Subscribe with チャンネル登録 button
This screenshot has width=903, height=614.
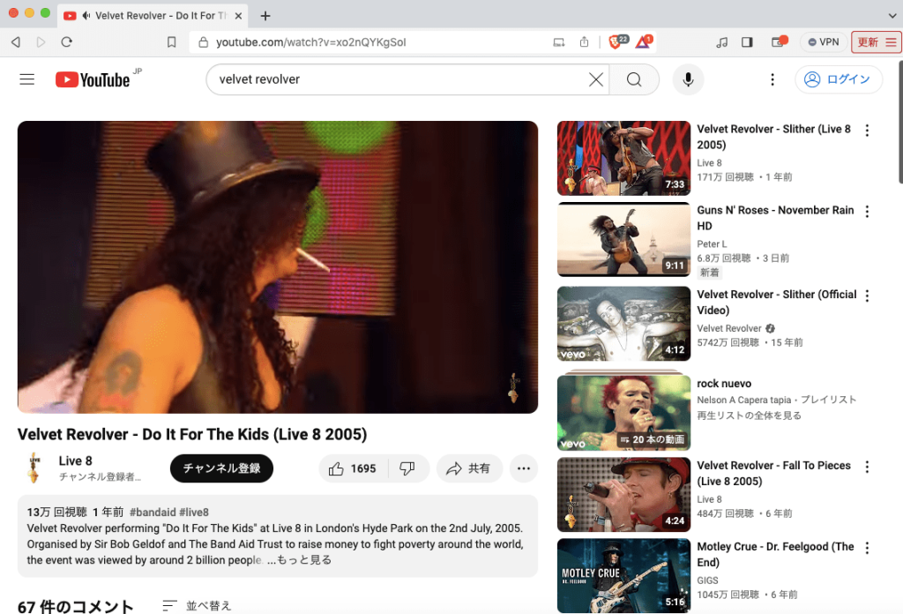221,468
